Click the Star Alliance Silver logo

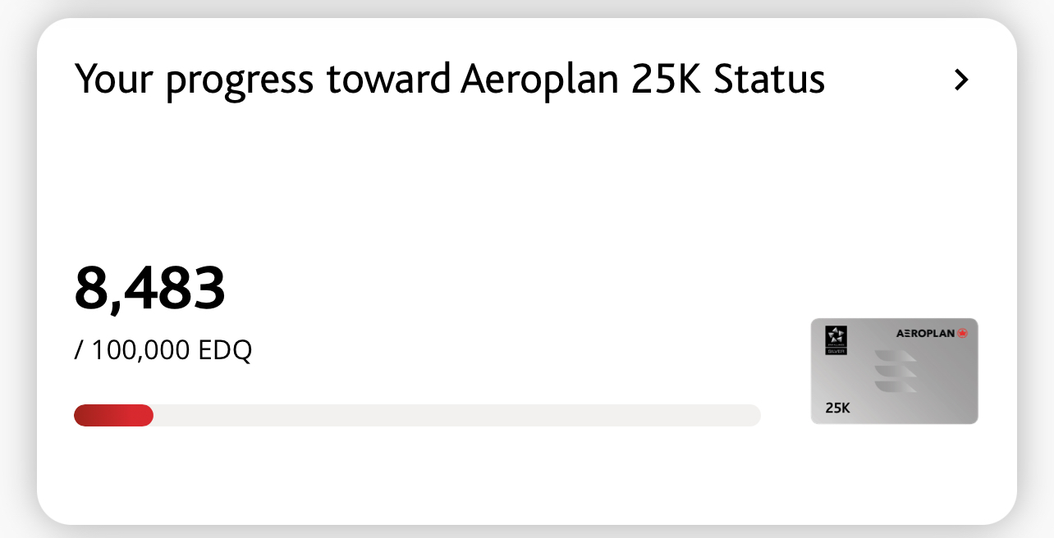(836, 336)
